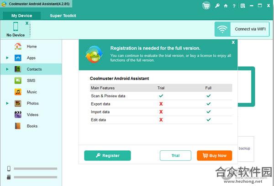The height and width of the screenshot is (186, 274).
Task: Select SMS in the sidebar
Action: point(31,80)
